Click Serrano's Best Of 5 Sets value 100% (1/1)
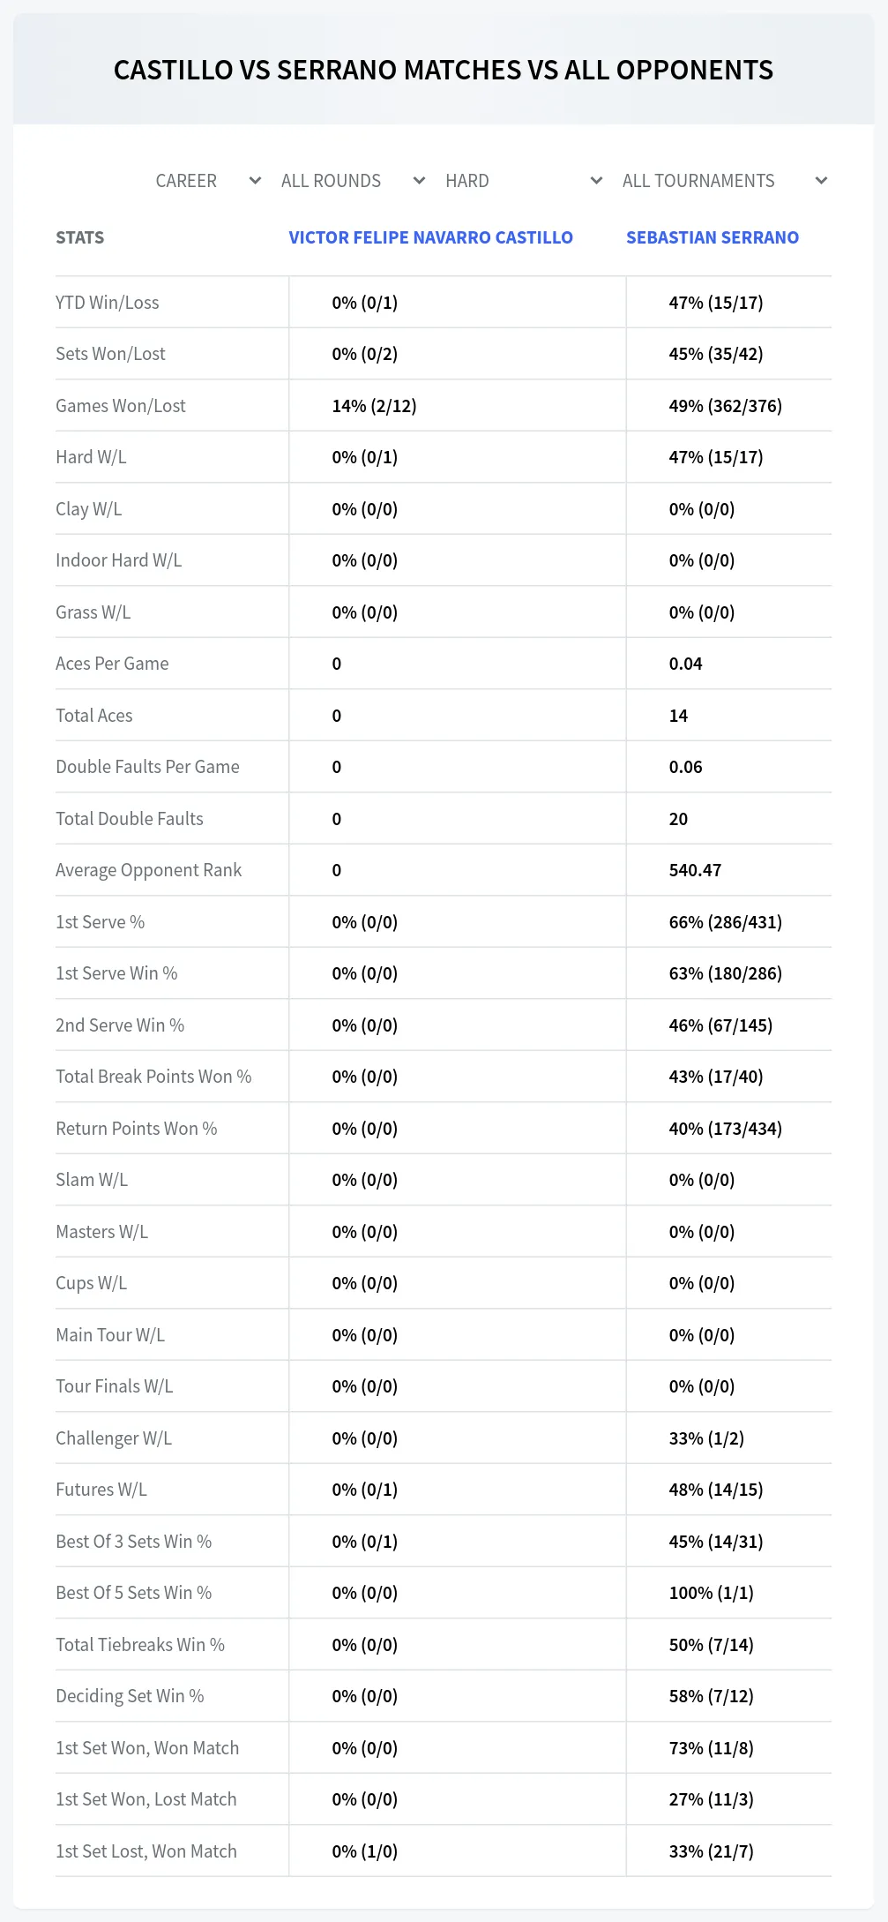 pos(711,1593)
